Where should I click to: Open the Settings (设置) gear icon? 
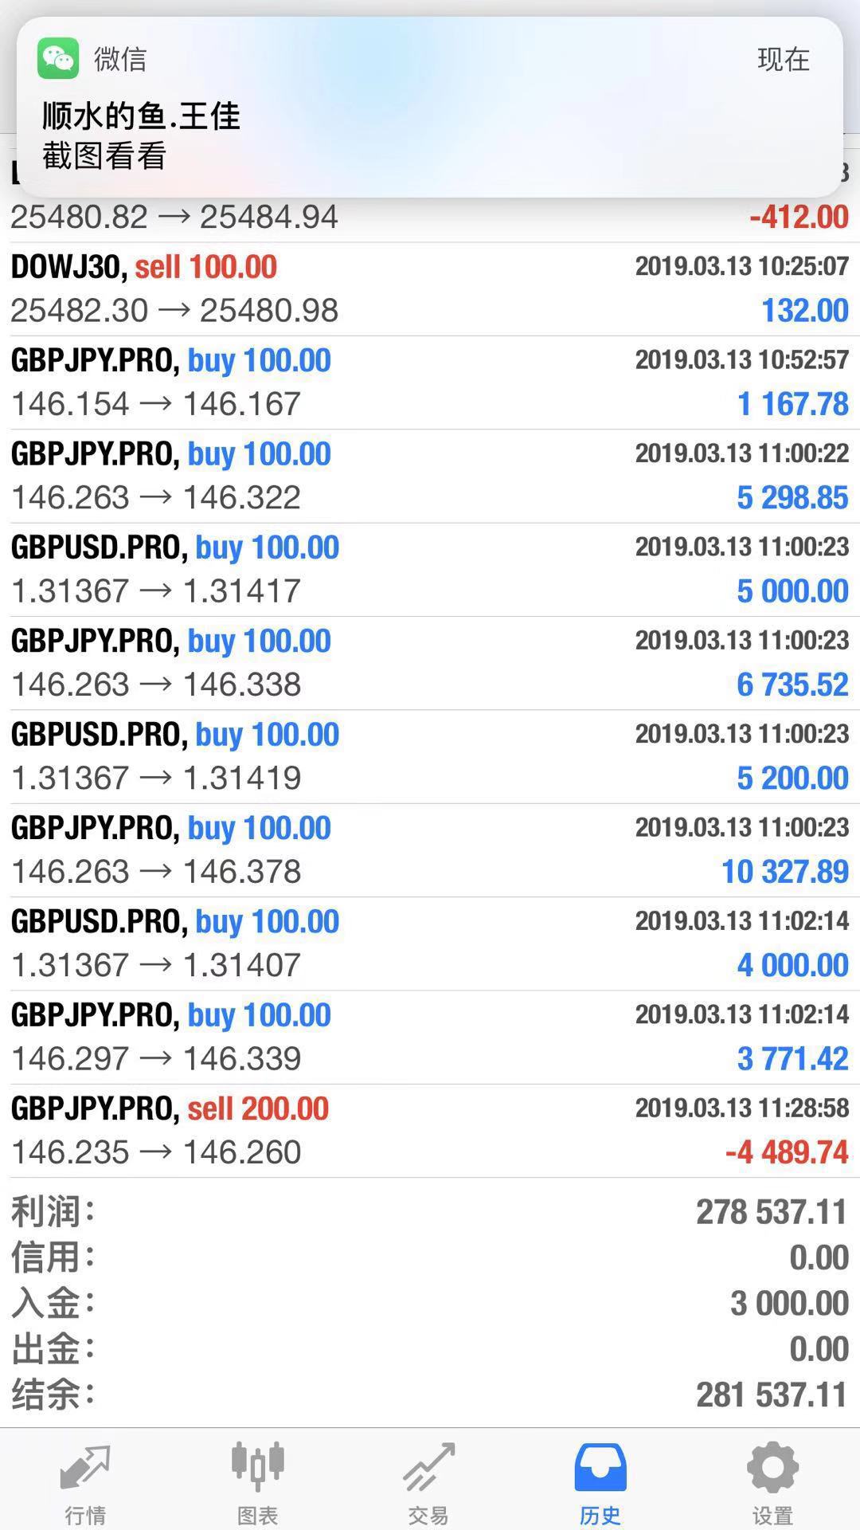click(772, 1468)
